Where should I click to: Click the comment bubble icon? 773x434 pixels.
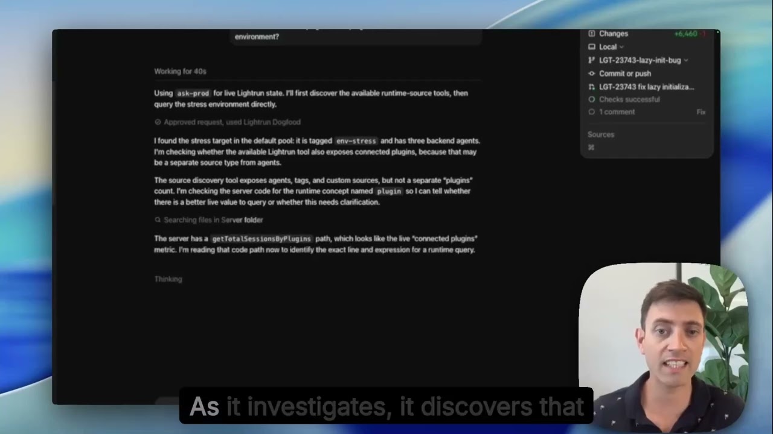point(592,112)
